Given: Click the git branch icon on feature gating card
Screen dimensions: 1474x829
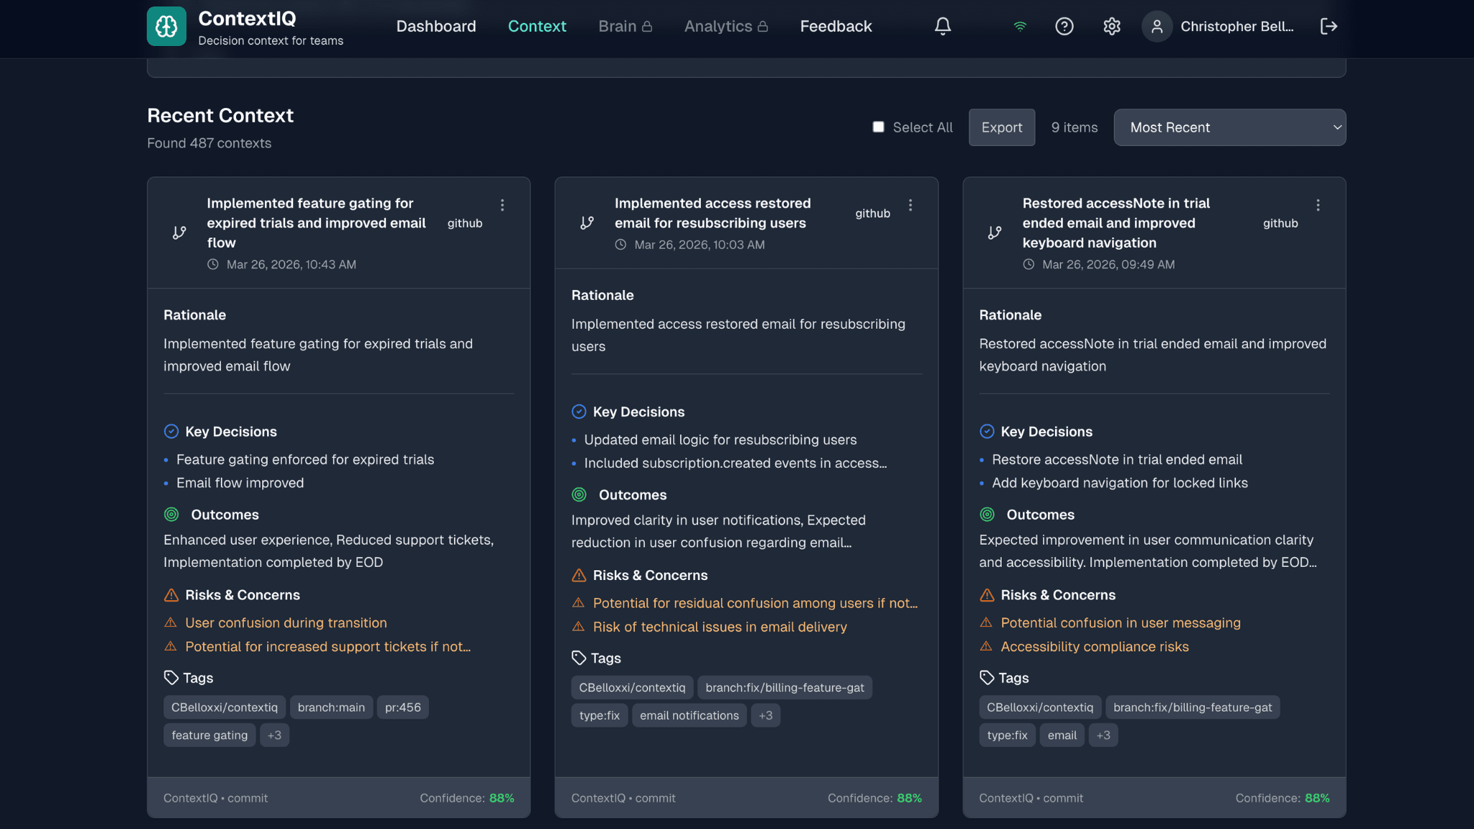Looking at the screenshot, I should tap(178, 232).
